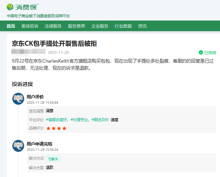Image resolution: width=220 pixels, height=177 pixels.
Task: Click the fifth empty rating star
Action: click(x=70, y=128)
